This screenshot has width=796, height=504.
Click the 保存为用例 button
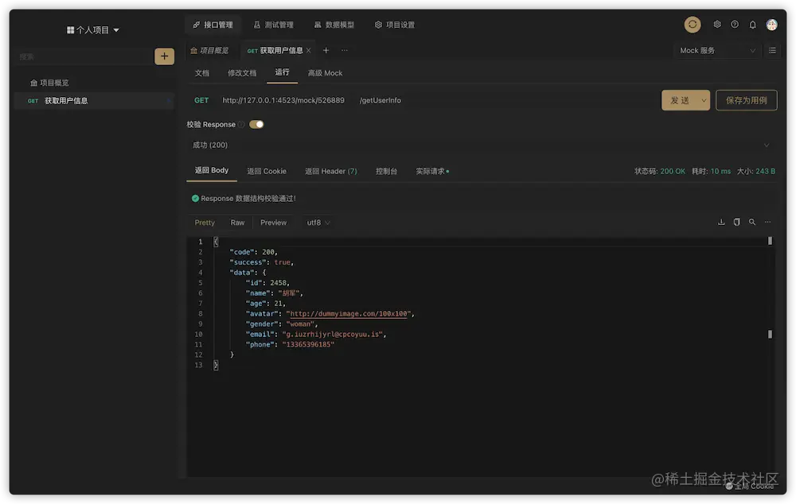tap(746, 100)
